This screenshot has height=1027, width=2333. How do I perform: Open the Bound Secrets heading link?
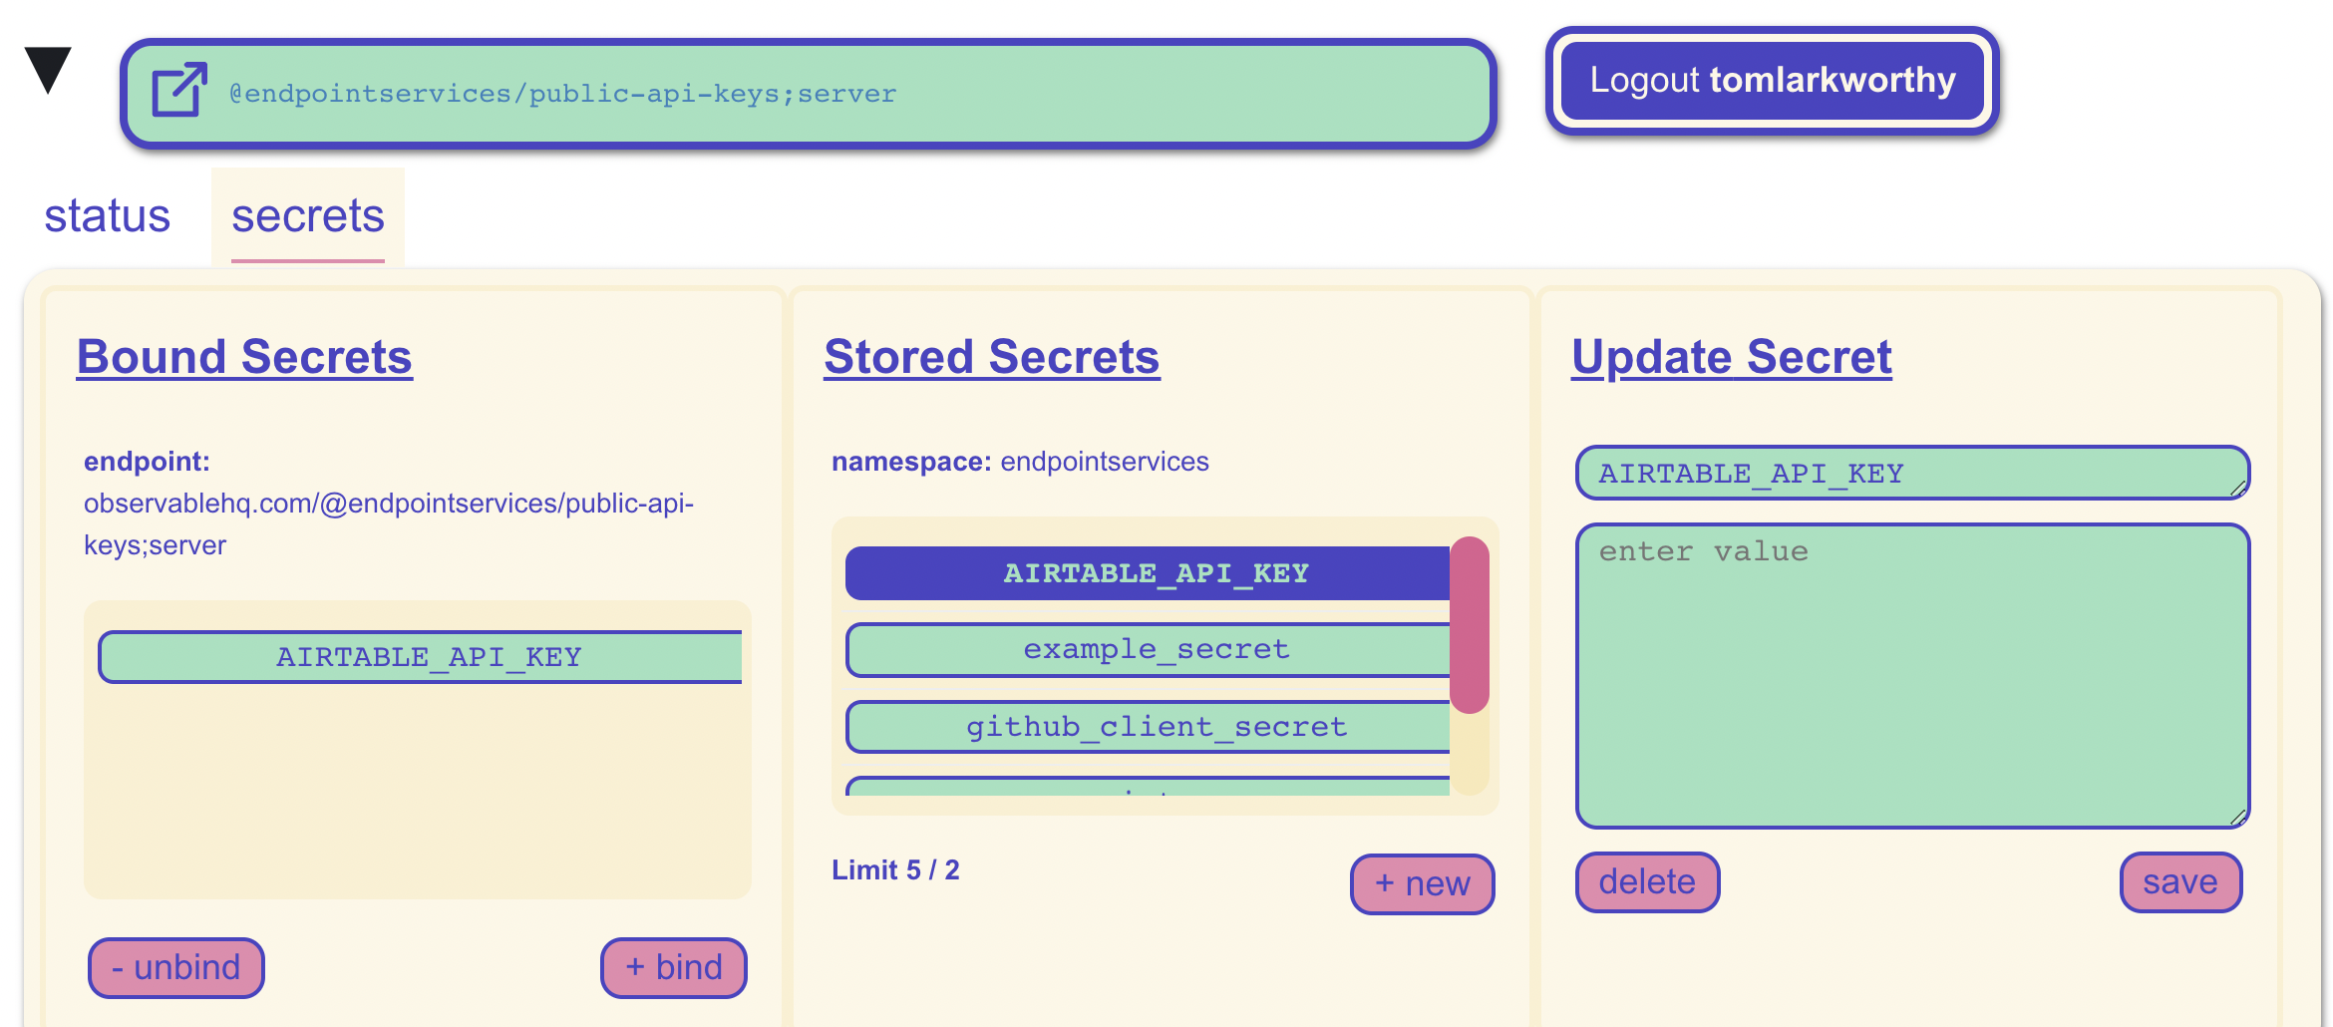pos(244,357)
